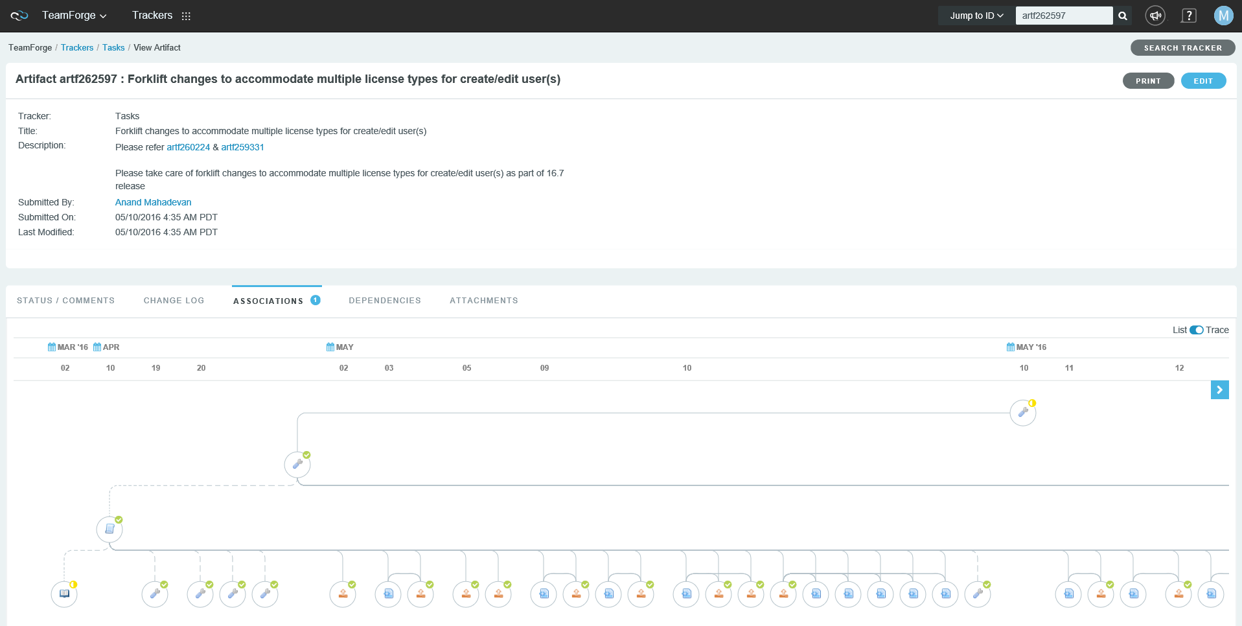Viewport: 1242px width, 626px height.
Task: Open the Trackers apps grid icon
Action: tap(186, 16)
